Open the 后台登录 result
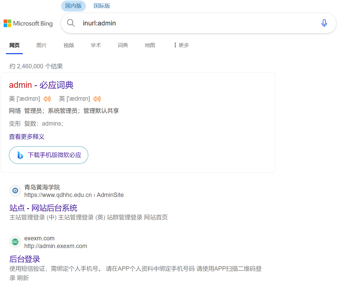Image resolution: width=346 pixels, height=294 pixels. point(25,259)
